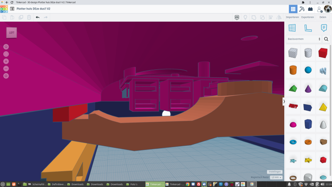Screen dimensions: 332x187
Task: Open the Bricks view icon
Action: [x=310, y=9]
